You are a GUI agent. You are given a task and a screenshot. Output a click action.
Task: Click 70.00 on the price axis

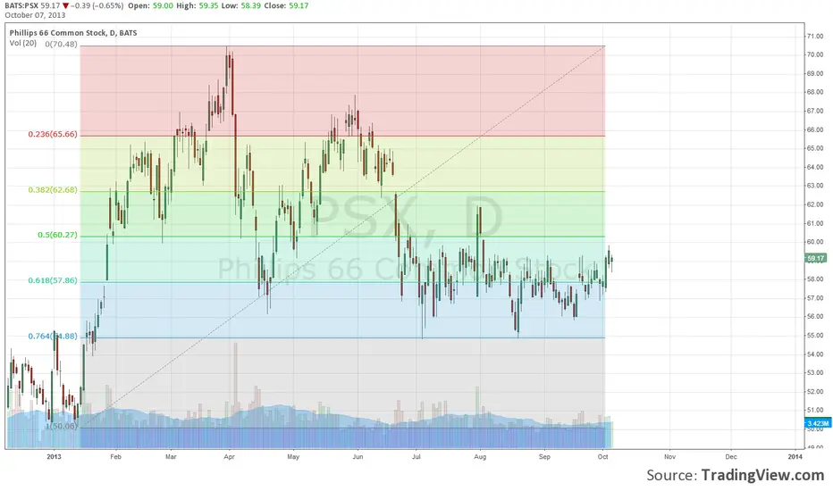pyautogui.click(x=815, y=54)
